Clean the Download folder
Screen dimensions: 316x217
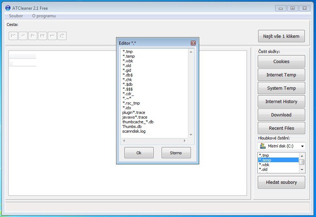coord(281,115)
